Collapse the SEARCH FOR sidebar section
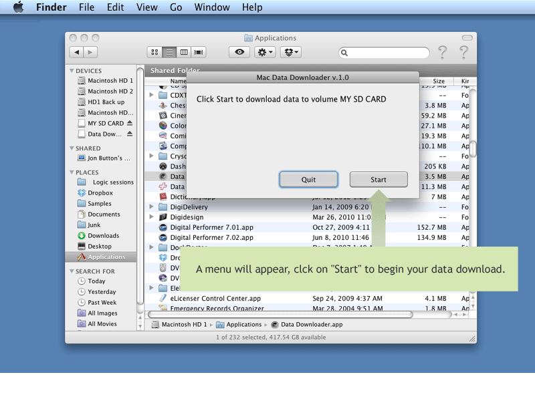Image resolution: width=535 pixels, height=401 pixels. click(72, 271)
